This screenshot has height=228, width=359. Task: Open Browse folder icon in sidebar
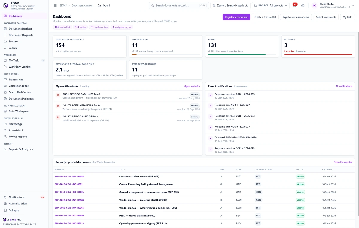pyautogui.click(x=5, y=42)
